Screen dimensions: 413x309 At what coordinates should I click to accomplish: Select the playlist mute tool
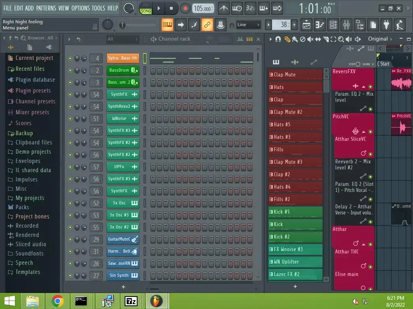click(x=310, y=39)
